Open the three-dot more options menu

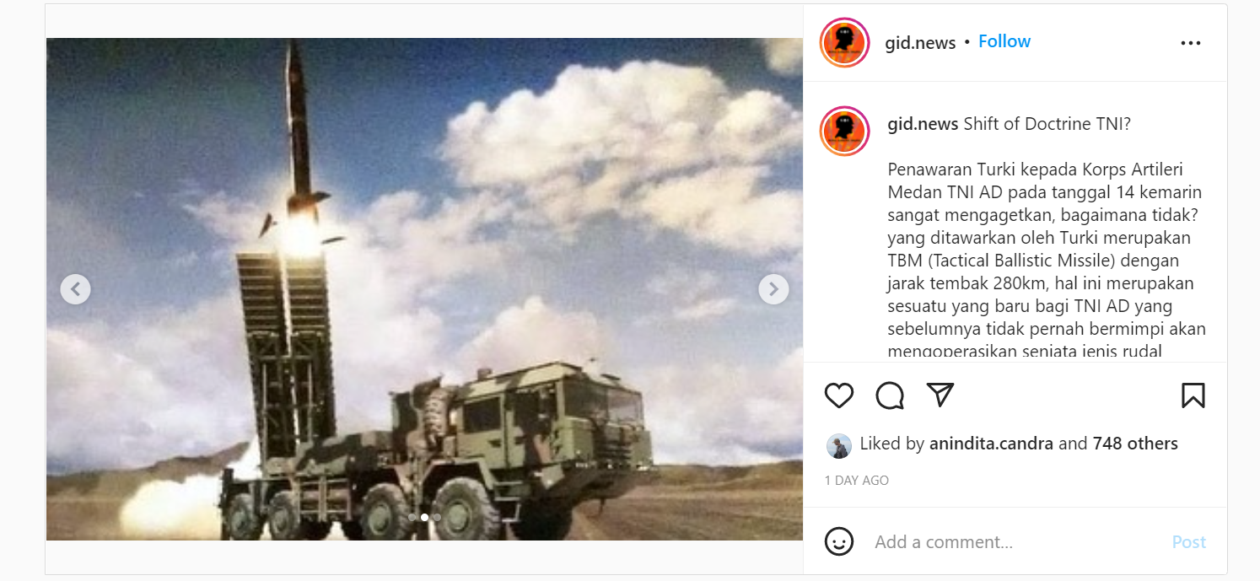1191,43
